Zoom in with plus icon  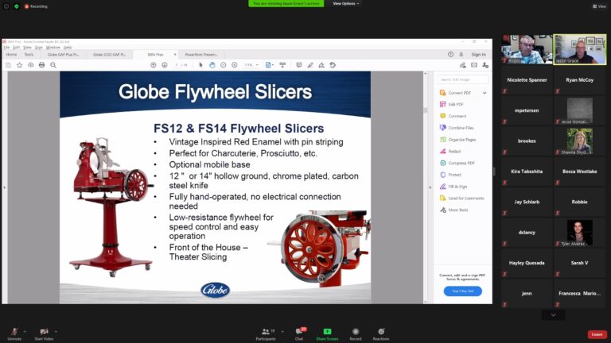235,65
